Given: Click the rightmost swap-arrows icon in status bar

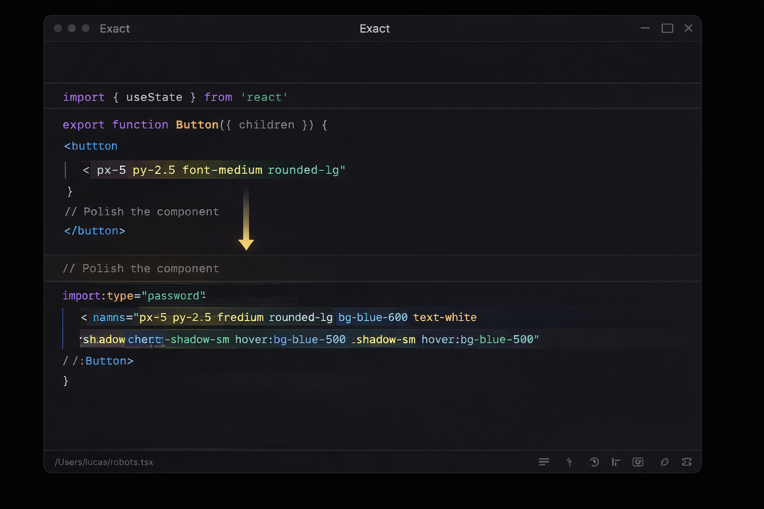Looking at the screenshot, I should pos(687,462).
